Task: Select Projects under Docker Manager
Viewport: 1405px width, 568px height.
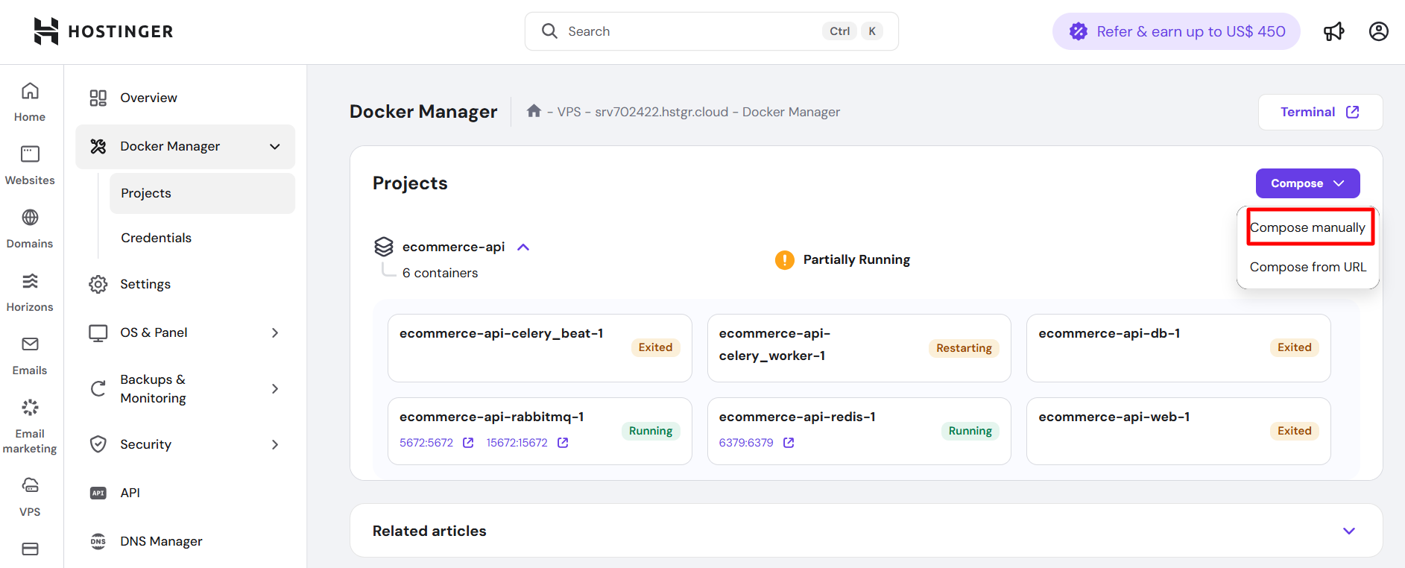Action: pos(202,193)
